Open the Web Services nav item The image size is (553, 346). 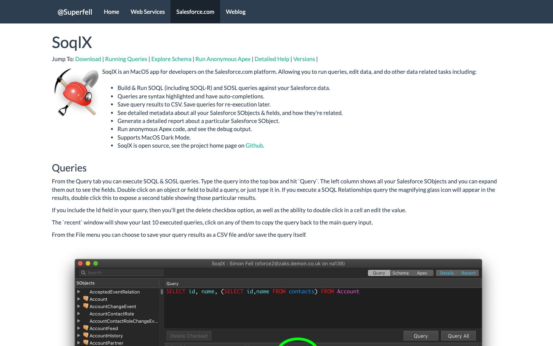(147, 12)
